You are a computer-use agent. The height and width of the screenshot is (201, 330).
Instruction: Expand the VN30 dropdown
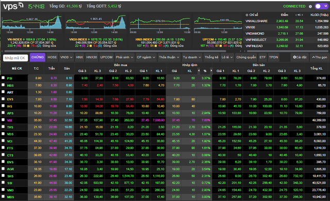tap(67, 57)
